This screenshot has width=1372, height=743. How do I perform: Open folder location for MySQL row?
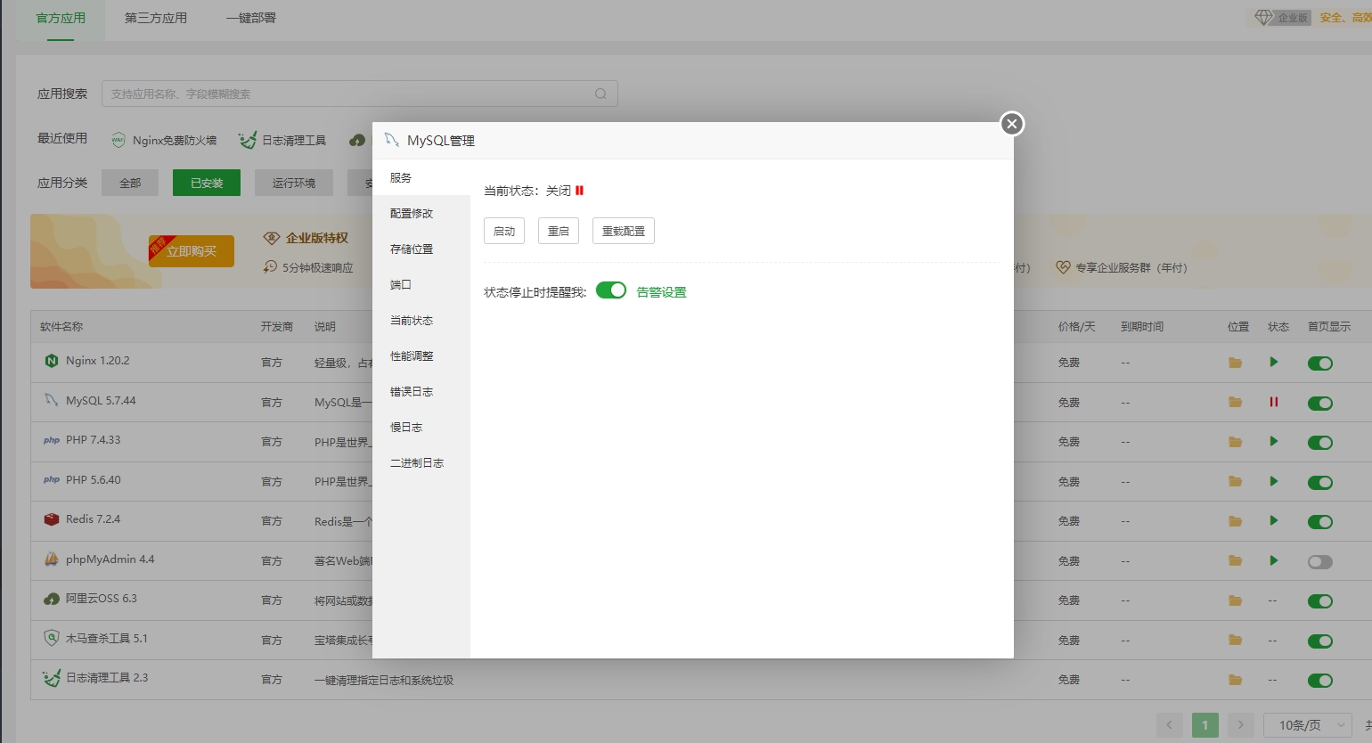[1235, 402]
